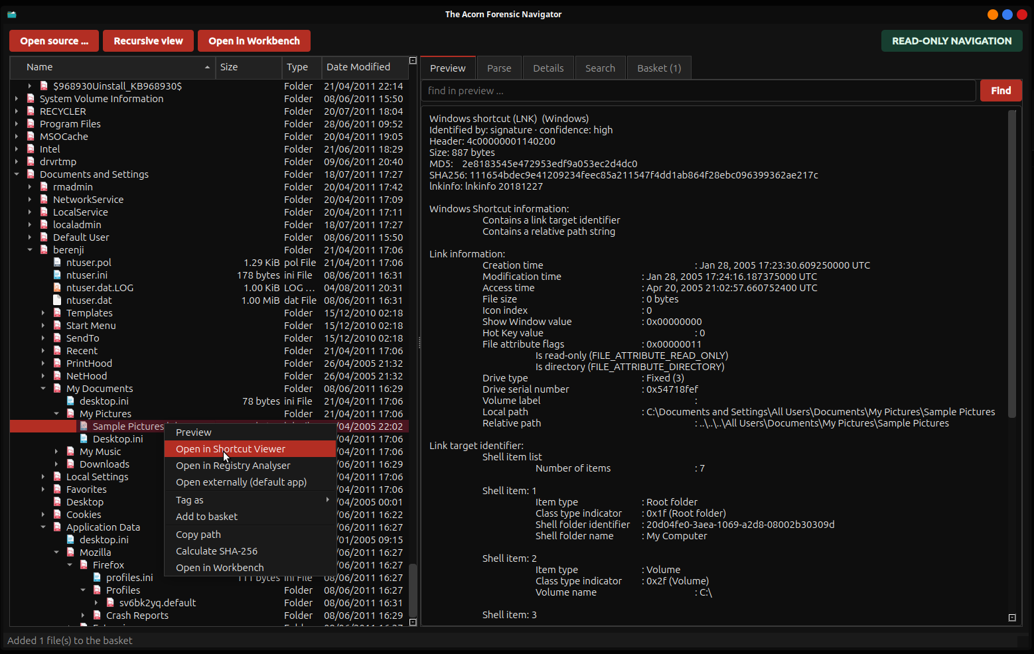
Task: Choose Add to basket
Action: point(250,517)
